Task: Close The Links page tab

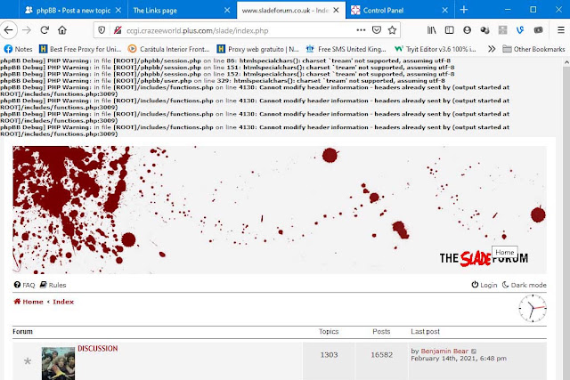Action: [227, 10]
